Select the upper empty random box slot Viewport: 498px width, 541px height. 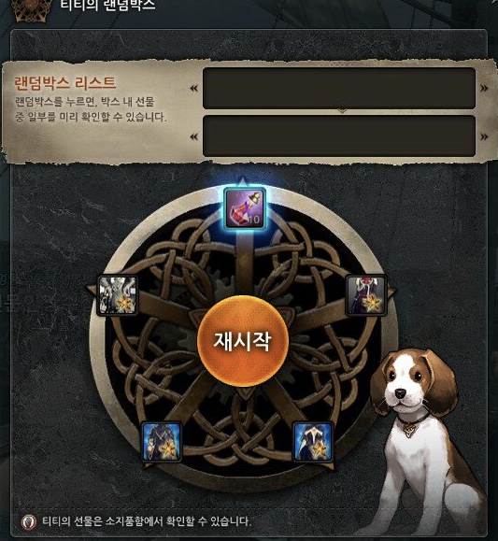click(339, 89)
